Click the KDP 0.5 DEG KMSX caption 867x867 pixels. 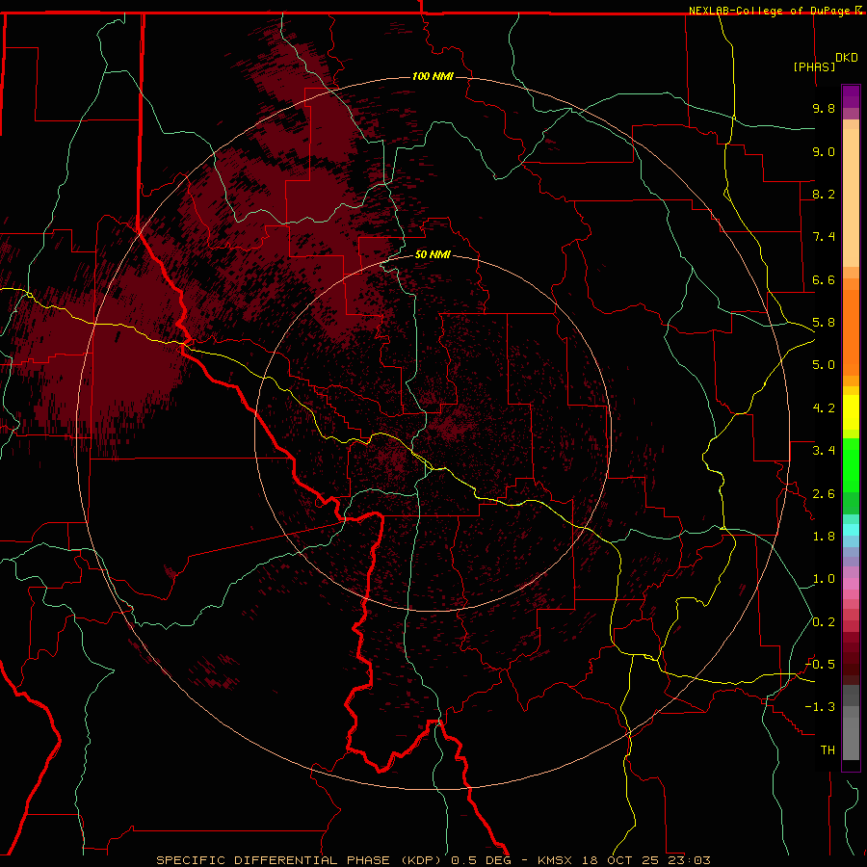[x=433, y=860]
